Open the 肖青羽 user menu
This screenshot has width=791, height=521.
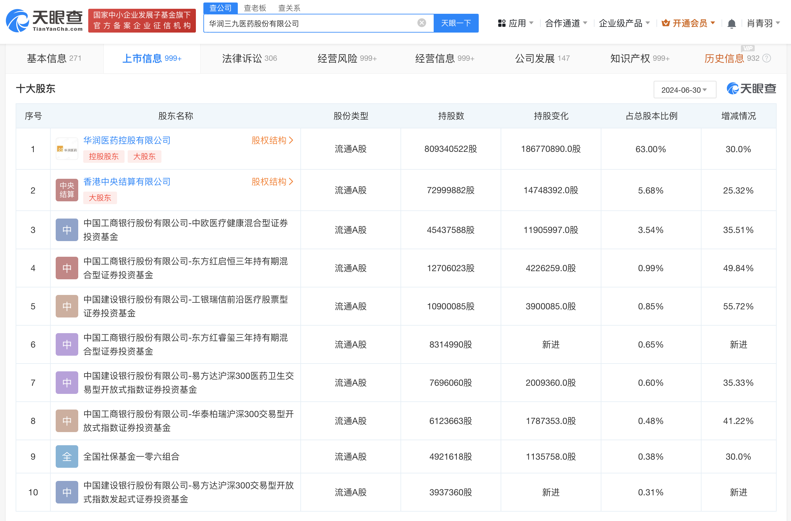(763, 23)
